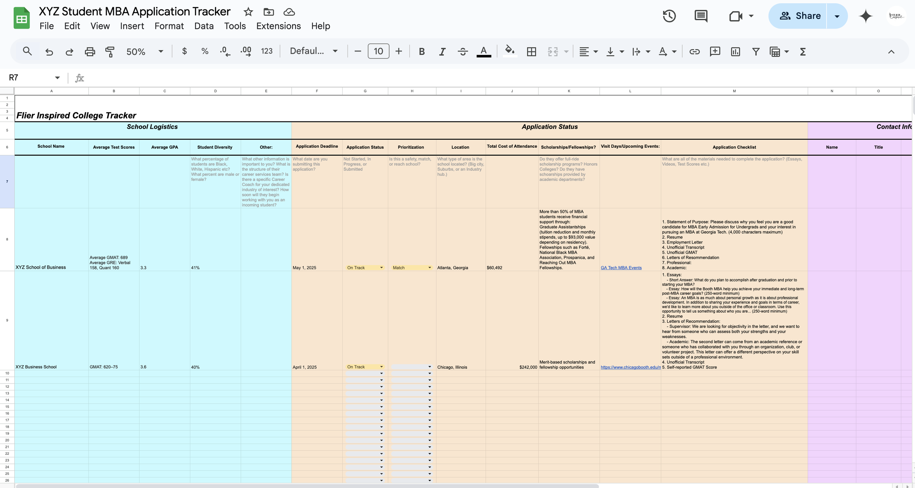Screen dimensions: 915x488
Task: Open Share options arrow
Action: [837, 16]
